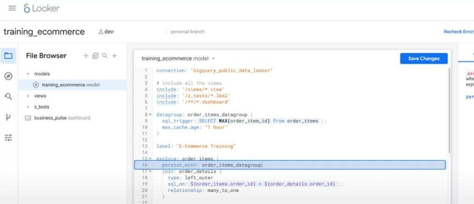Collapse the models folder
474x204 pixels.
click(28, 74)
